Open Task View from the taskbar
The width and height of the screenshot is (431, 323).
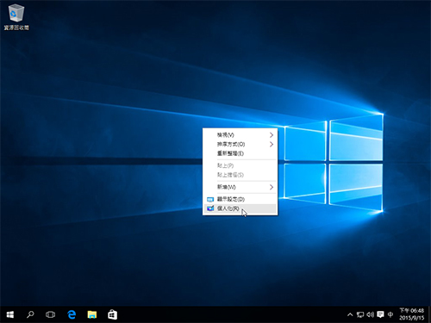(51, 315)
